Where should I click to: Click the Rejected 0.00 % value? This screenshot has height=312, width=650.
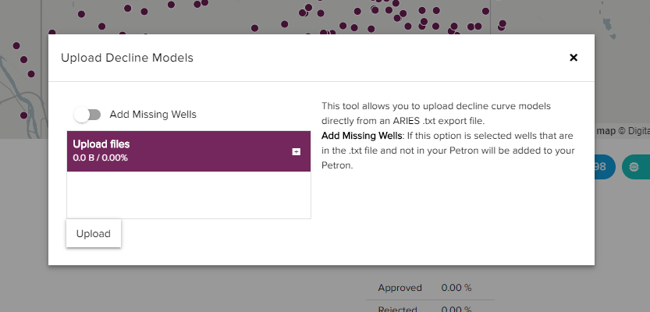pos(456,308)
